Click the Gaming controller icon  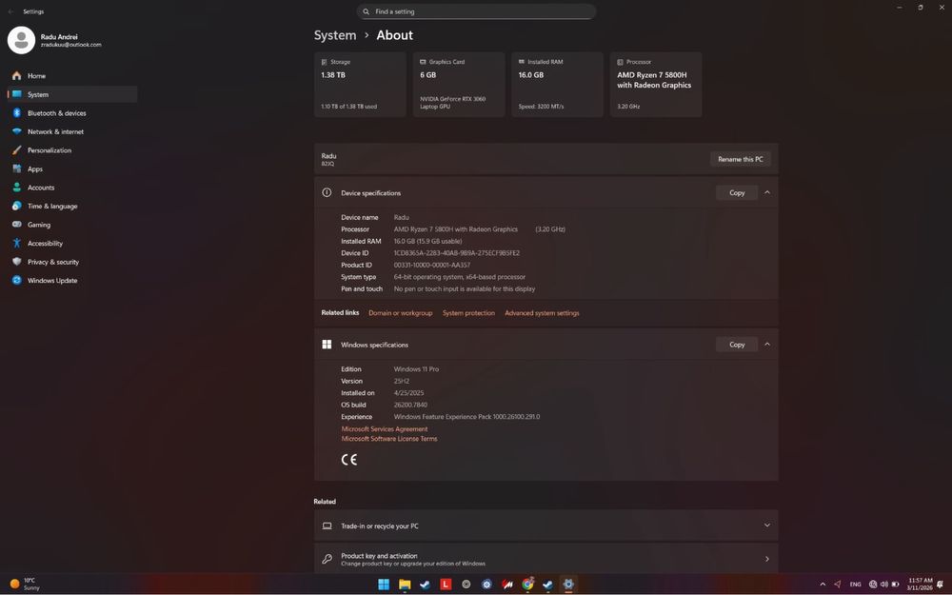coord(17,225)
